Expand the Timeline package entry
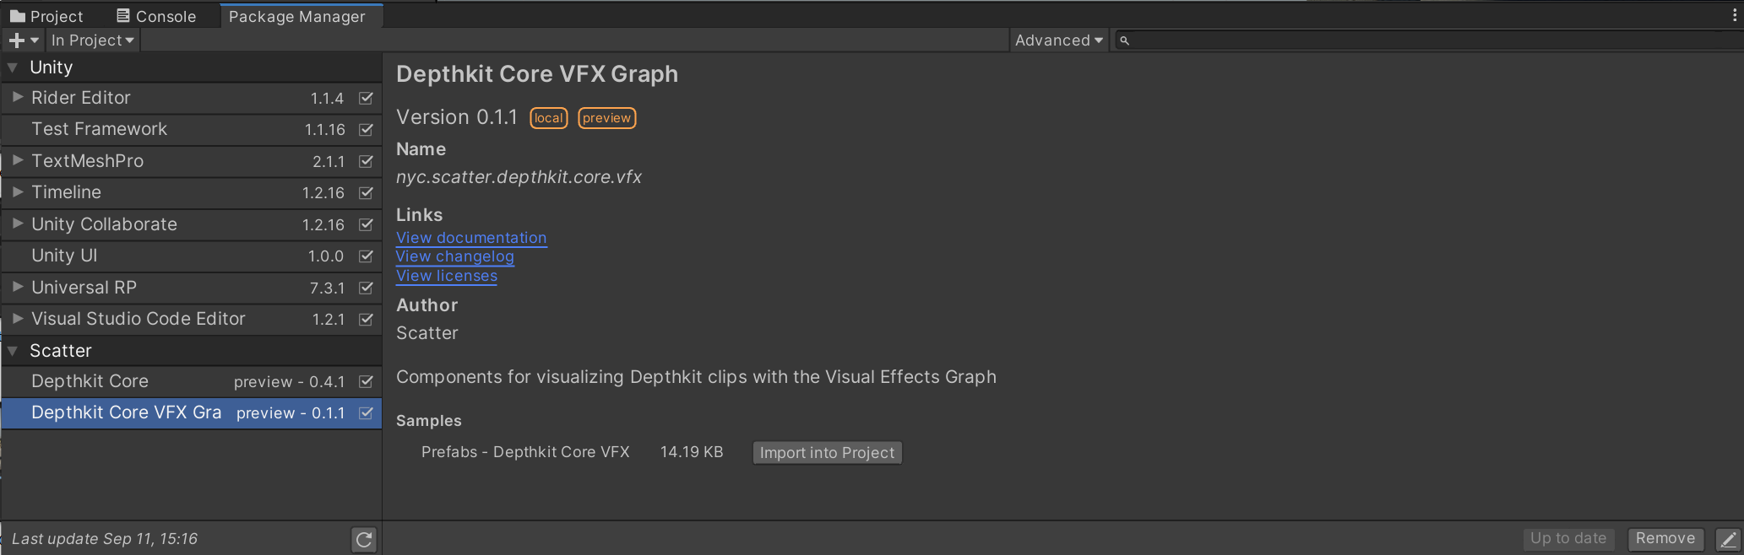This screenshot has height=555, width=1744. (16, 192)
